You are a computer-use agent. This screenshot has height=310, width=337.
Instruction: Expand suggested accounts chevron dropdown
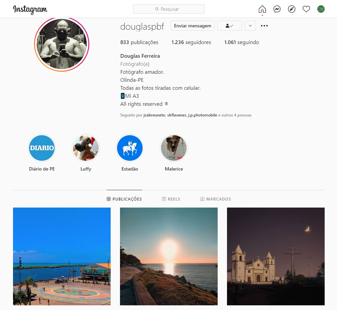(250, 26)
